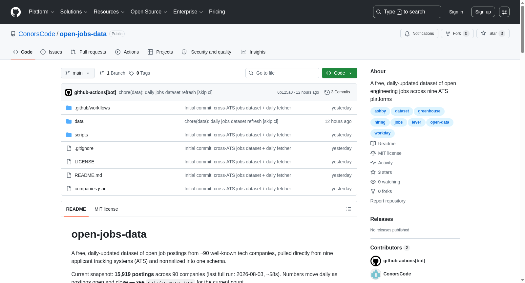Open the ConorsCode owner link
The width and height of the screenshot is (525, 283).
[37, 34]
